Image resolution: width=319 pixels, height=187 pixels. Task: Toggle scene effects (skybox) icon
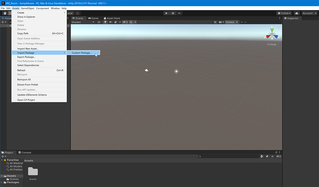(x=116, y=22)
